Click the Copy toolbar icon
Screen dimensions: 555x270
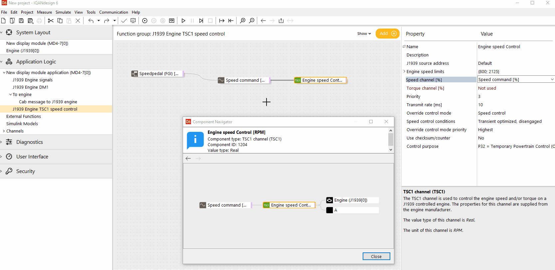pyautogui.click(x=60, y=21)
